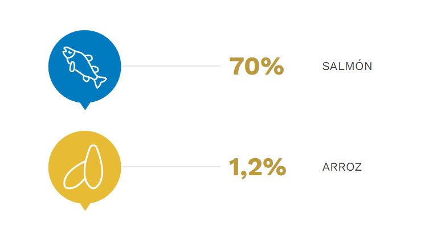
Task: Click the yellow badge's pointer tip
Action: click(85, 208)
